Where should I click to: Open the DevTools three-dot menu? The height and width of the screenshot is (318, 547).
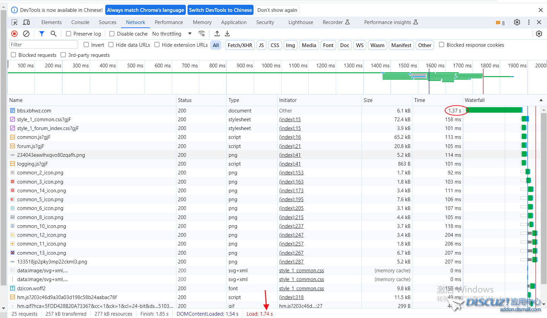pyautogui.click(x=529, y=22)
